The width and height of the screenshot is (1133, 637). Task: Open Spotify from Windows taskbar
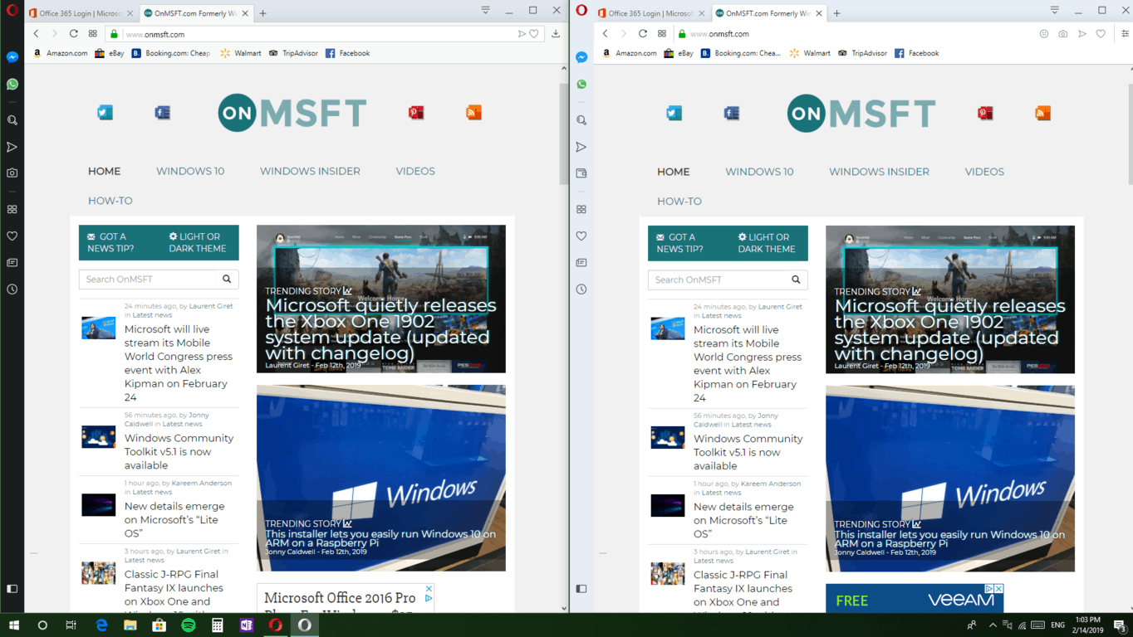(x=189, y=625)
